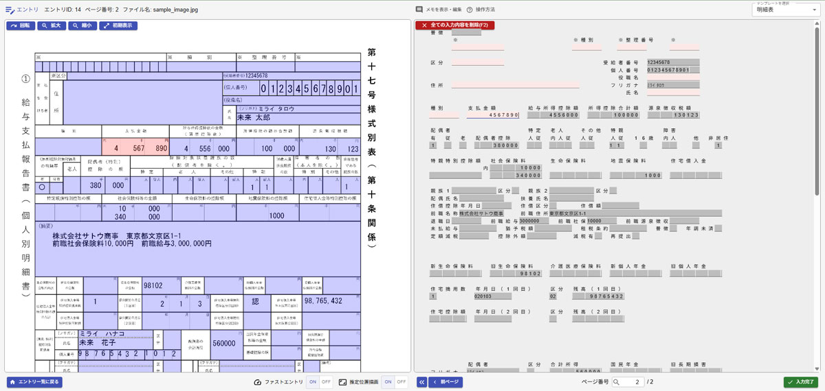Screen dimensions: 825x391
Task: Zoom in with the 拡大 button
Action: (x=52, y=25)
